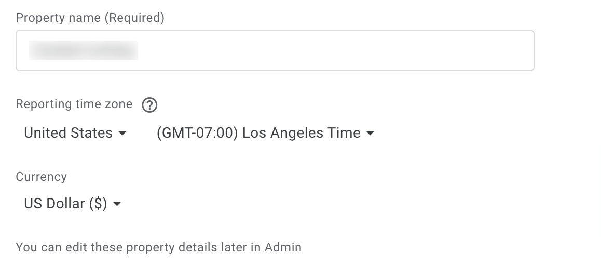
Task: Click the Currency label
Action: click(42, 177)
